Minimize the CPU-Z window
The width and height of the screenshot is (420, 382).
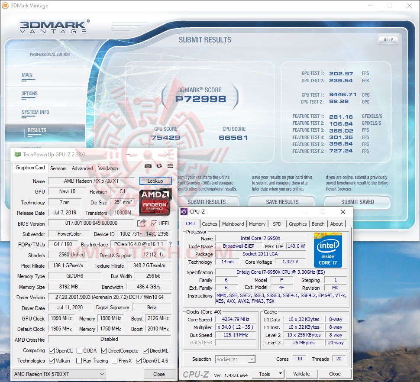304,212
